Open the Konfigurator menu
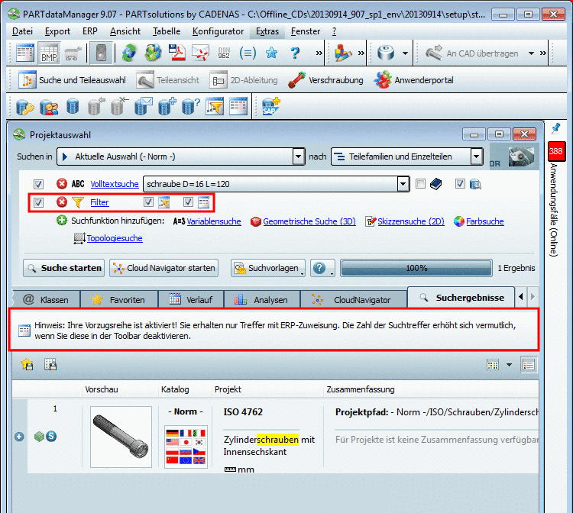The image size is (573, 513). [x=219, y=31]
